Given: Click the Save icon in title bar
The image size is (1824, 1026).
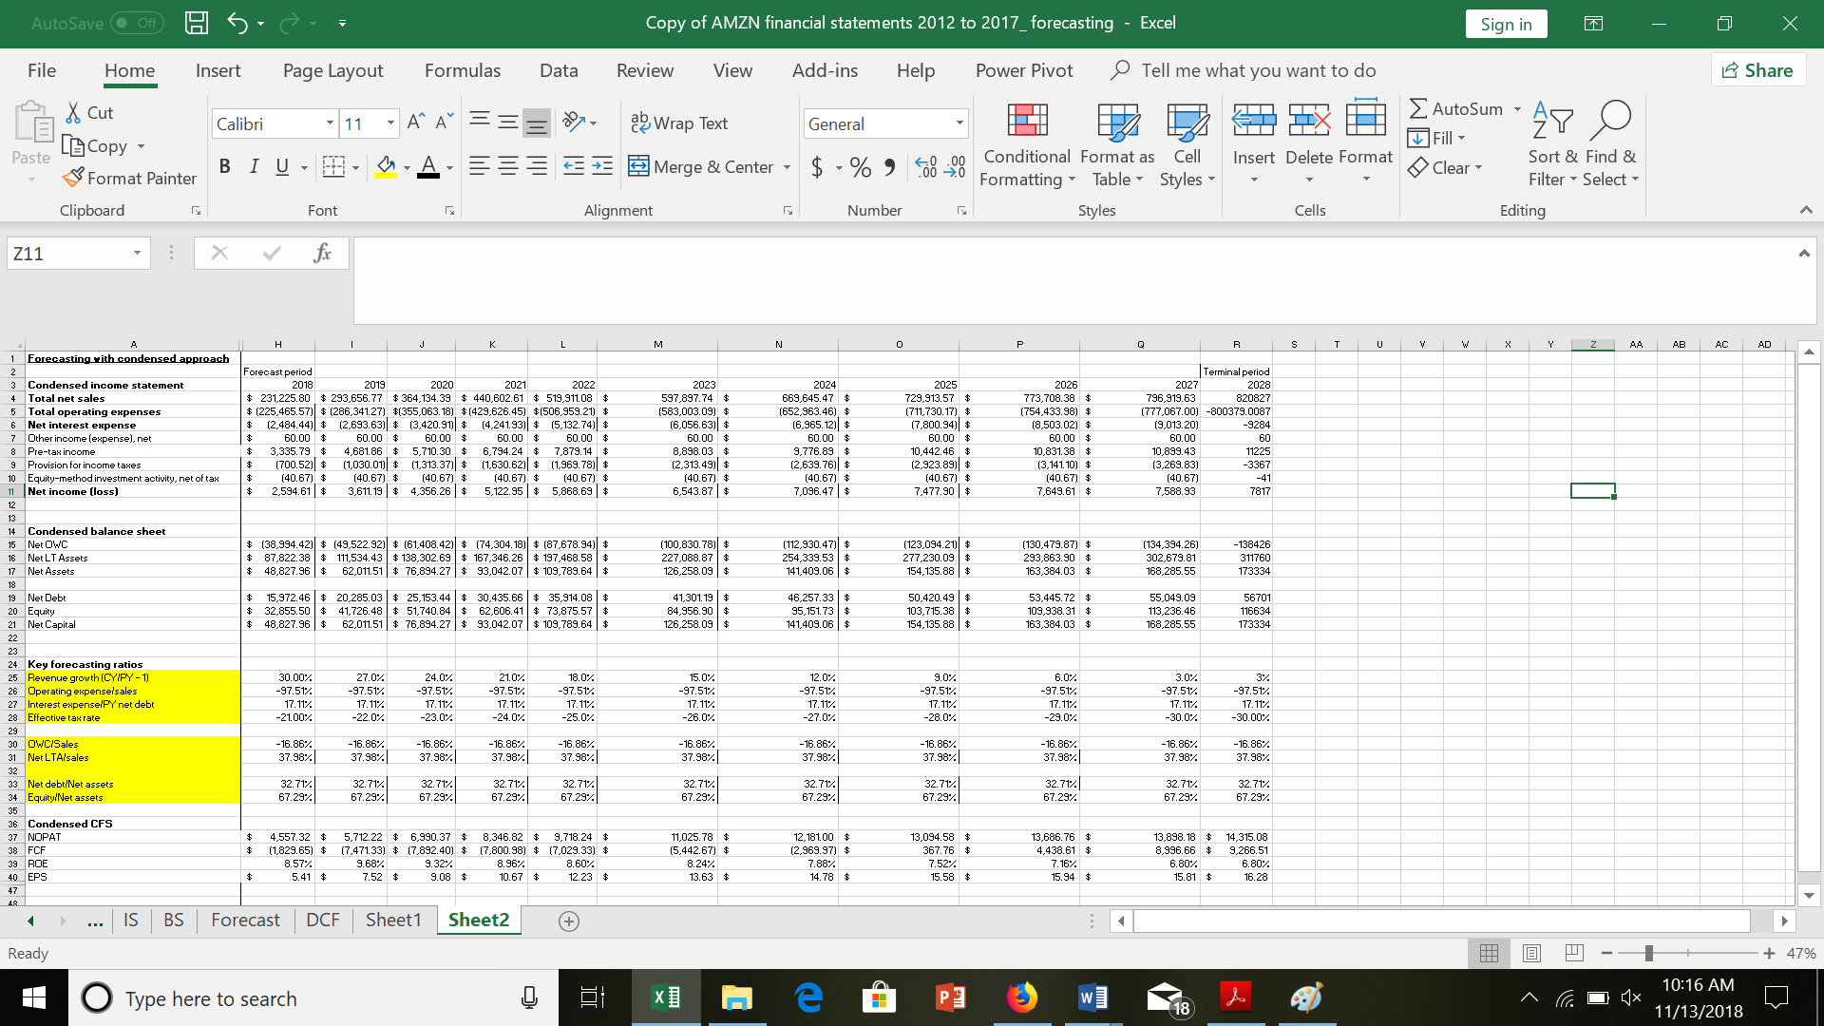Looking at the screenshot, I should [196, 23].
